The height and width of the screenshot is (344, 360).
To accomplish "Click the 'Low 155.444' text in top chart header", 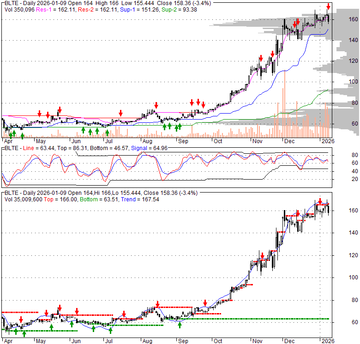I will click(138, 3).
